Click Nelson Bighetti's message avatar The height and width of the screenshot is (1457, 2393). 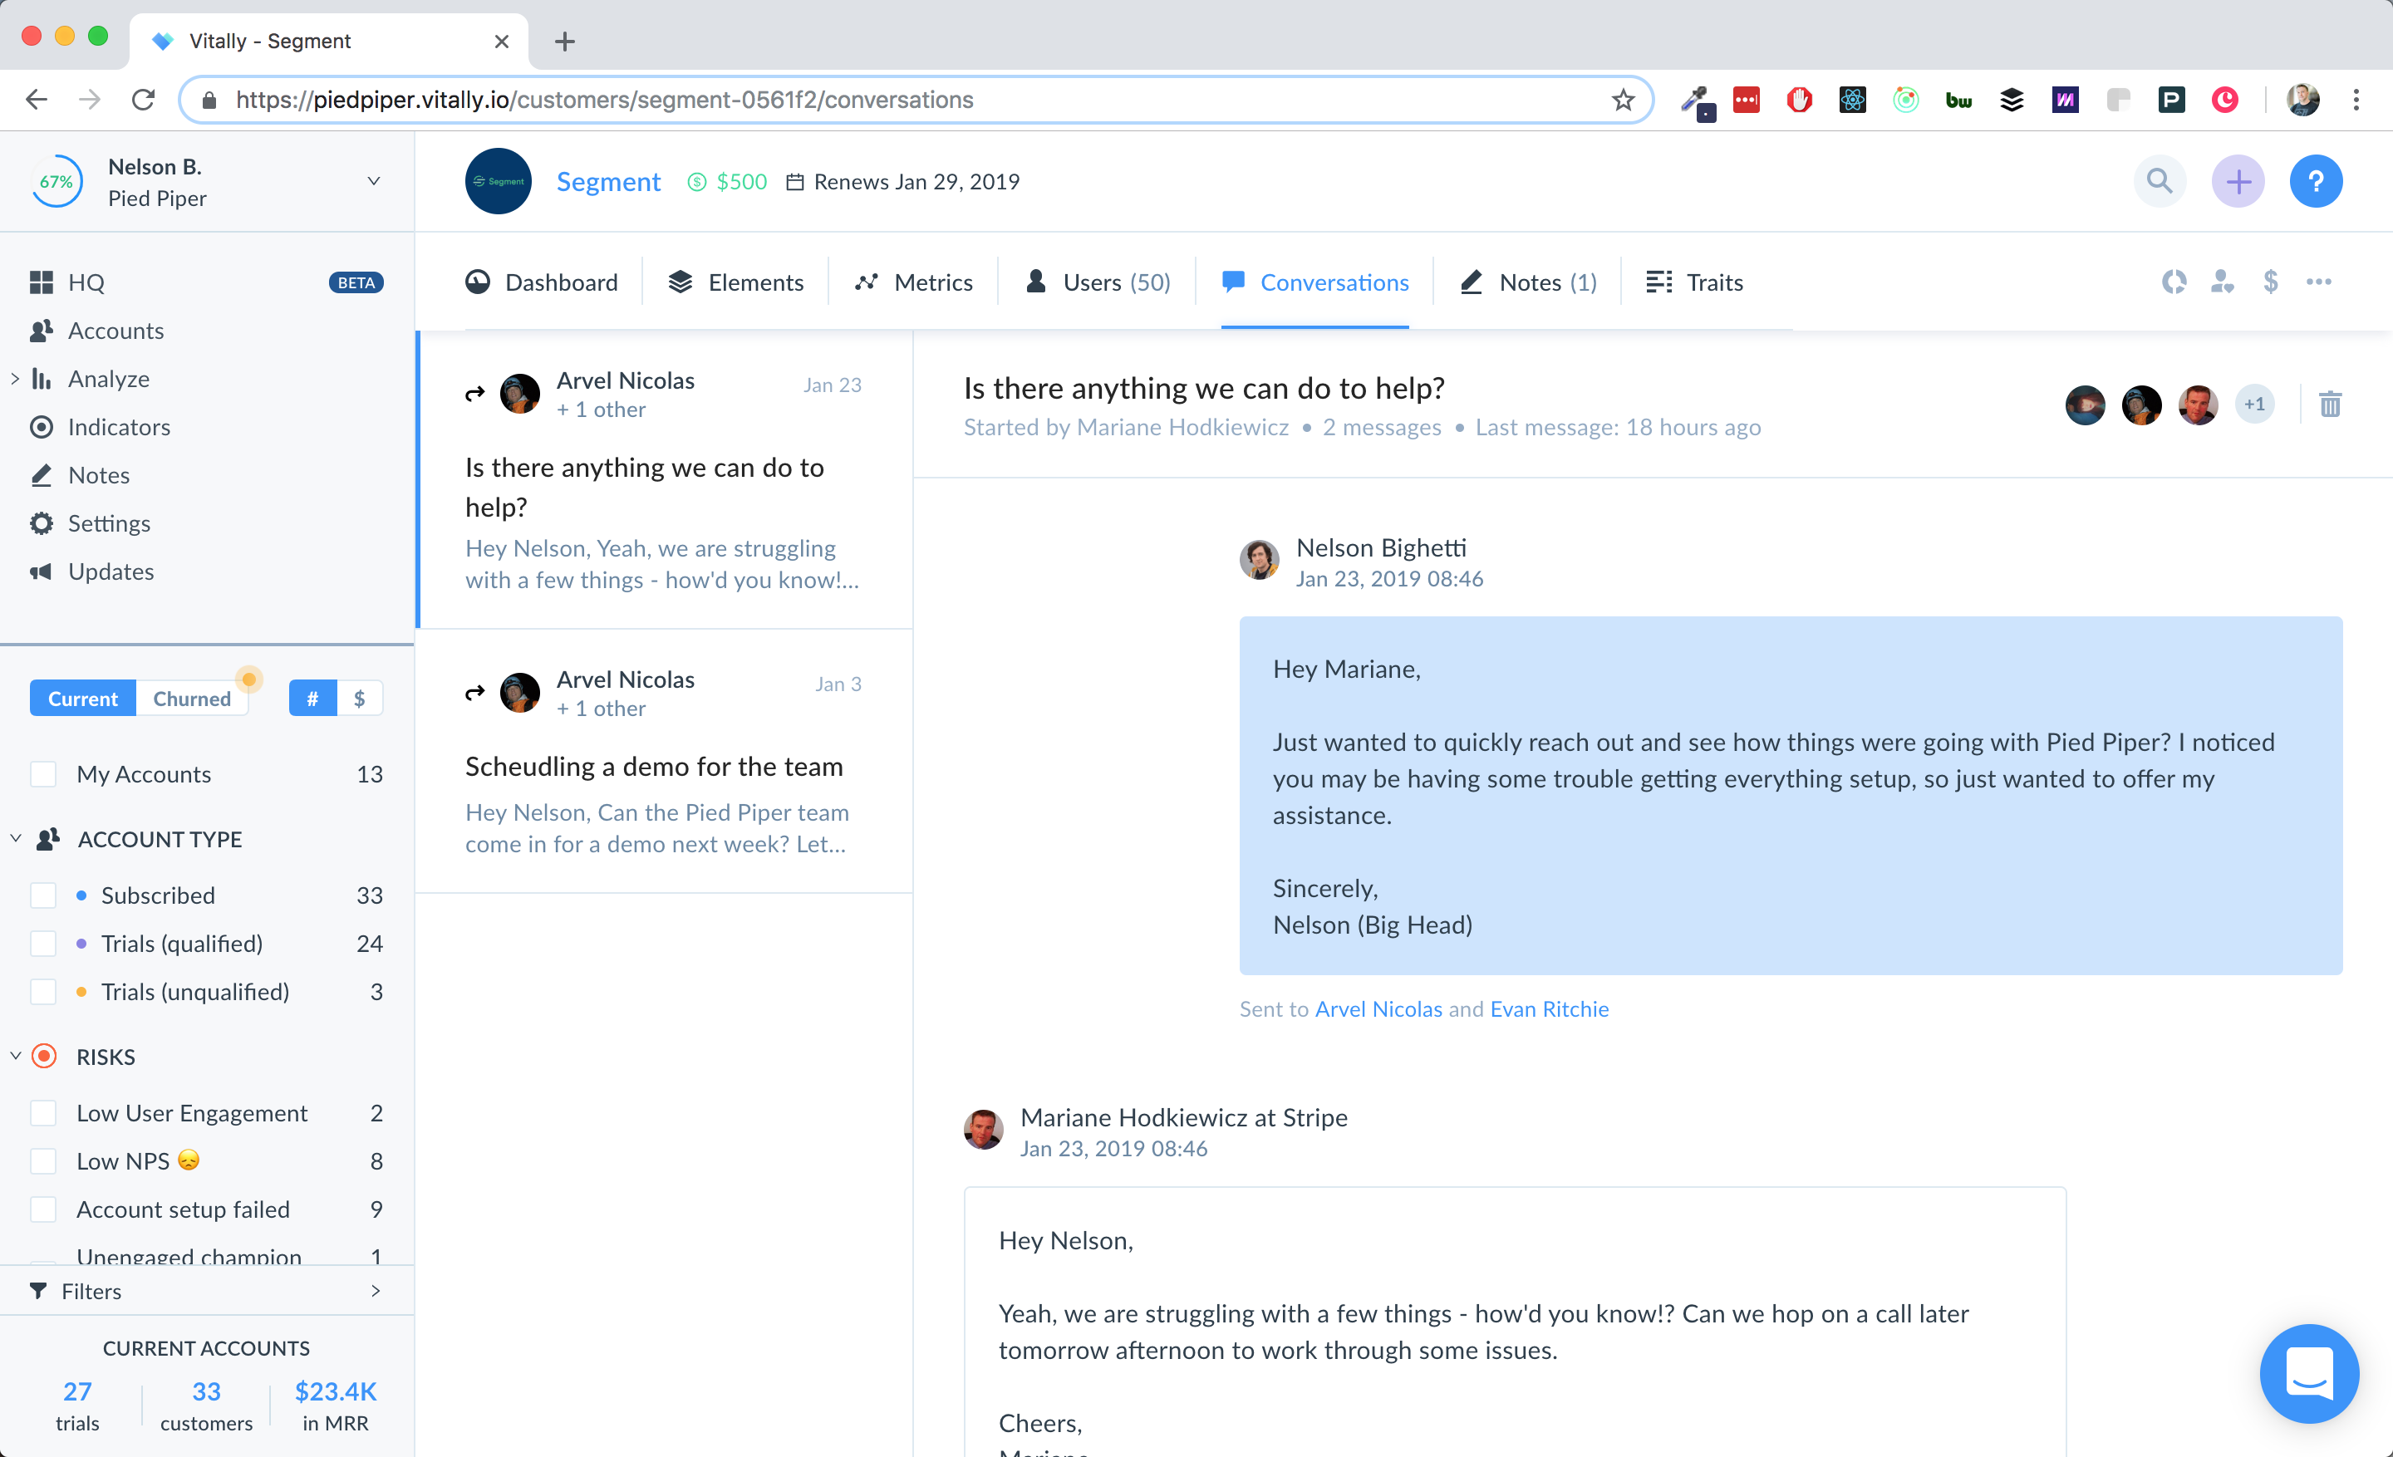pos(1259,559)
